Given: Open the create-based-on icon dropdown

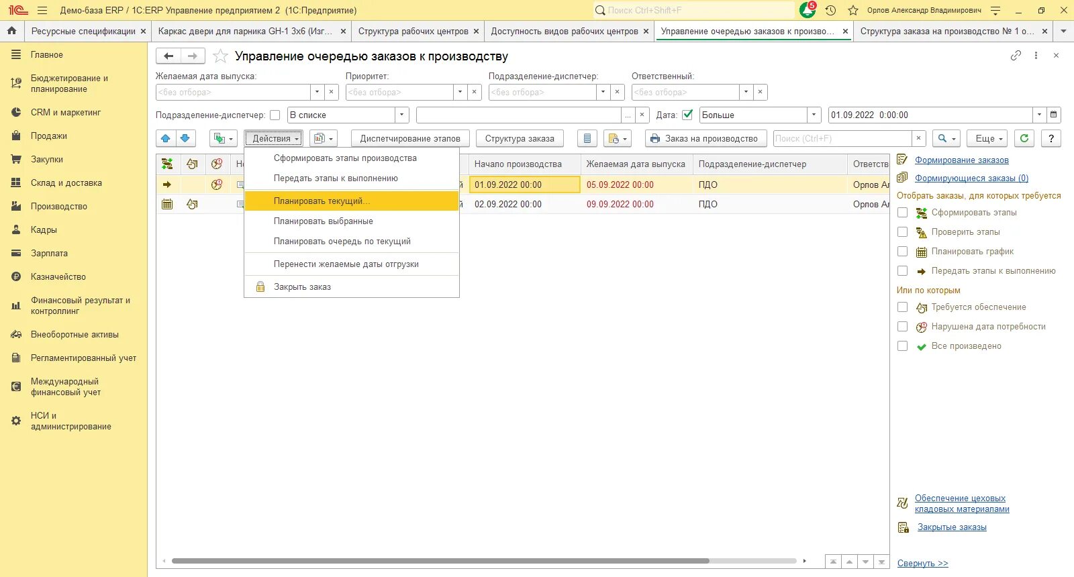Looking at the screenshot, I should [224, 138].
